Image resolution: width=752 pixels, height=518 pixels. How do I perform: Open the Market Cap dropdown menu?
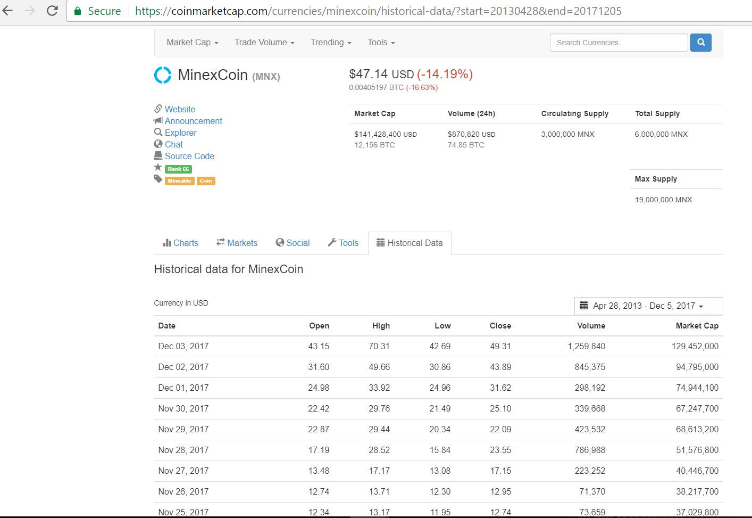(193, 43)
